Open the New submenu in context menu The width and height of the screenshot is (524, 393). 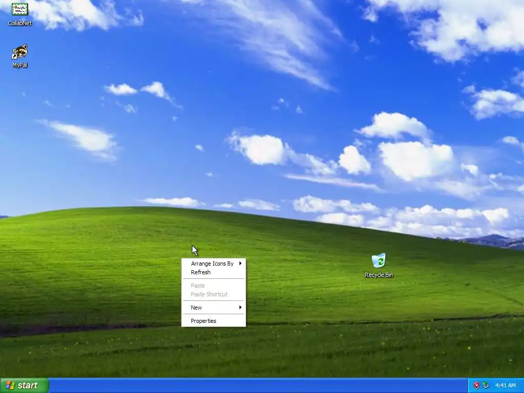pos(213,308)
